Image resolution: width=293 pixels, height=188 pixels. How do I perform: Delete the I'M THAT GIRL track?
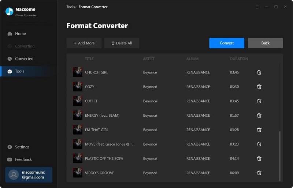coord(259,130)
